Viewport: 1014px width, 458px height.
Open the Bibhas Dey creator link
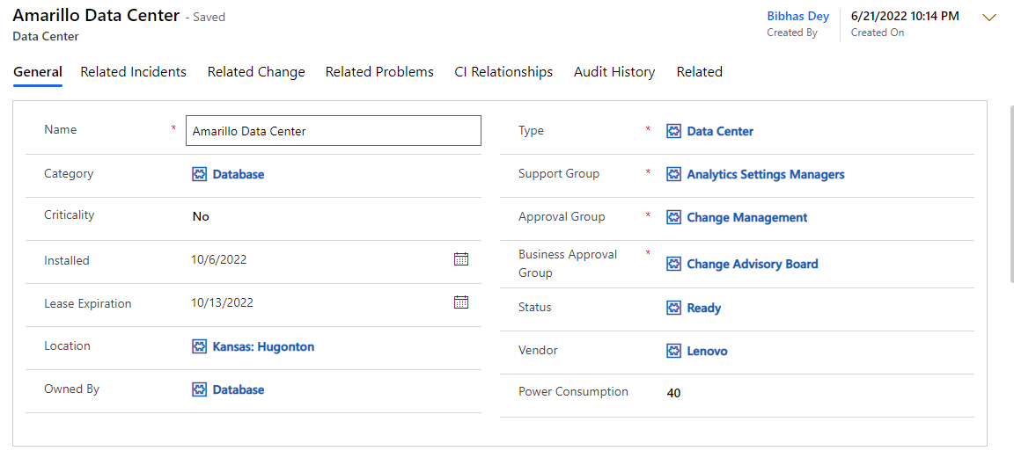pyautogui.click(x=797, y=16)
